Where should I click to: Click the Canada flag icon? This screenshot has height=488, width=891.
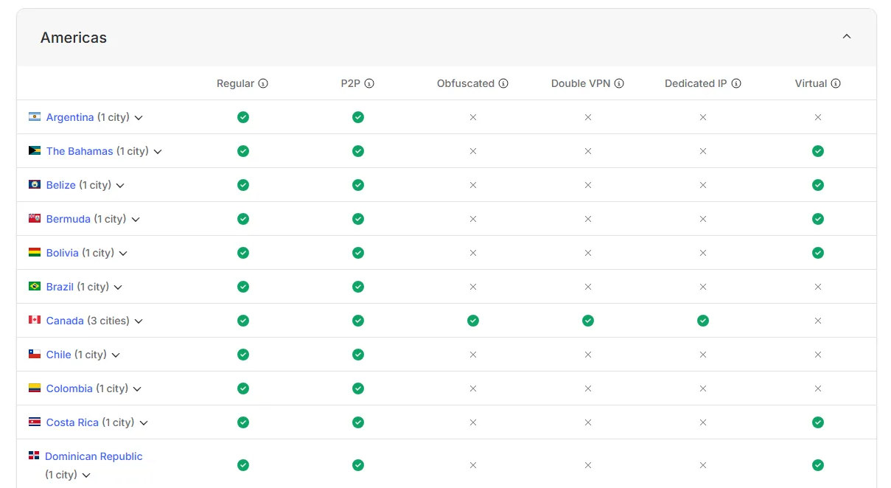(x=35, y=320)
